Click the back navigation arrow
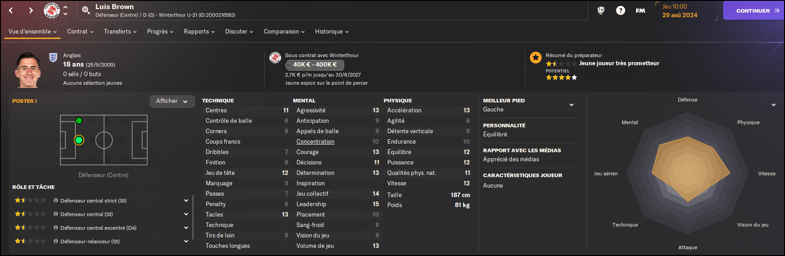The image size is (785, 256). (x=11, y=10)
